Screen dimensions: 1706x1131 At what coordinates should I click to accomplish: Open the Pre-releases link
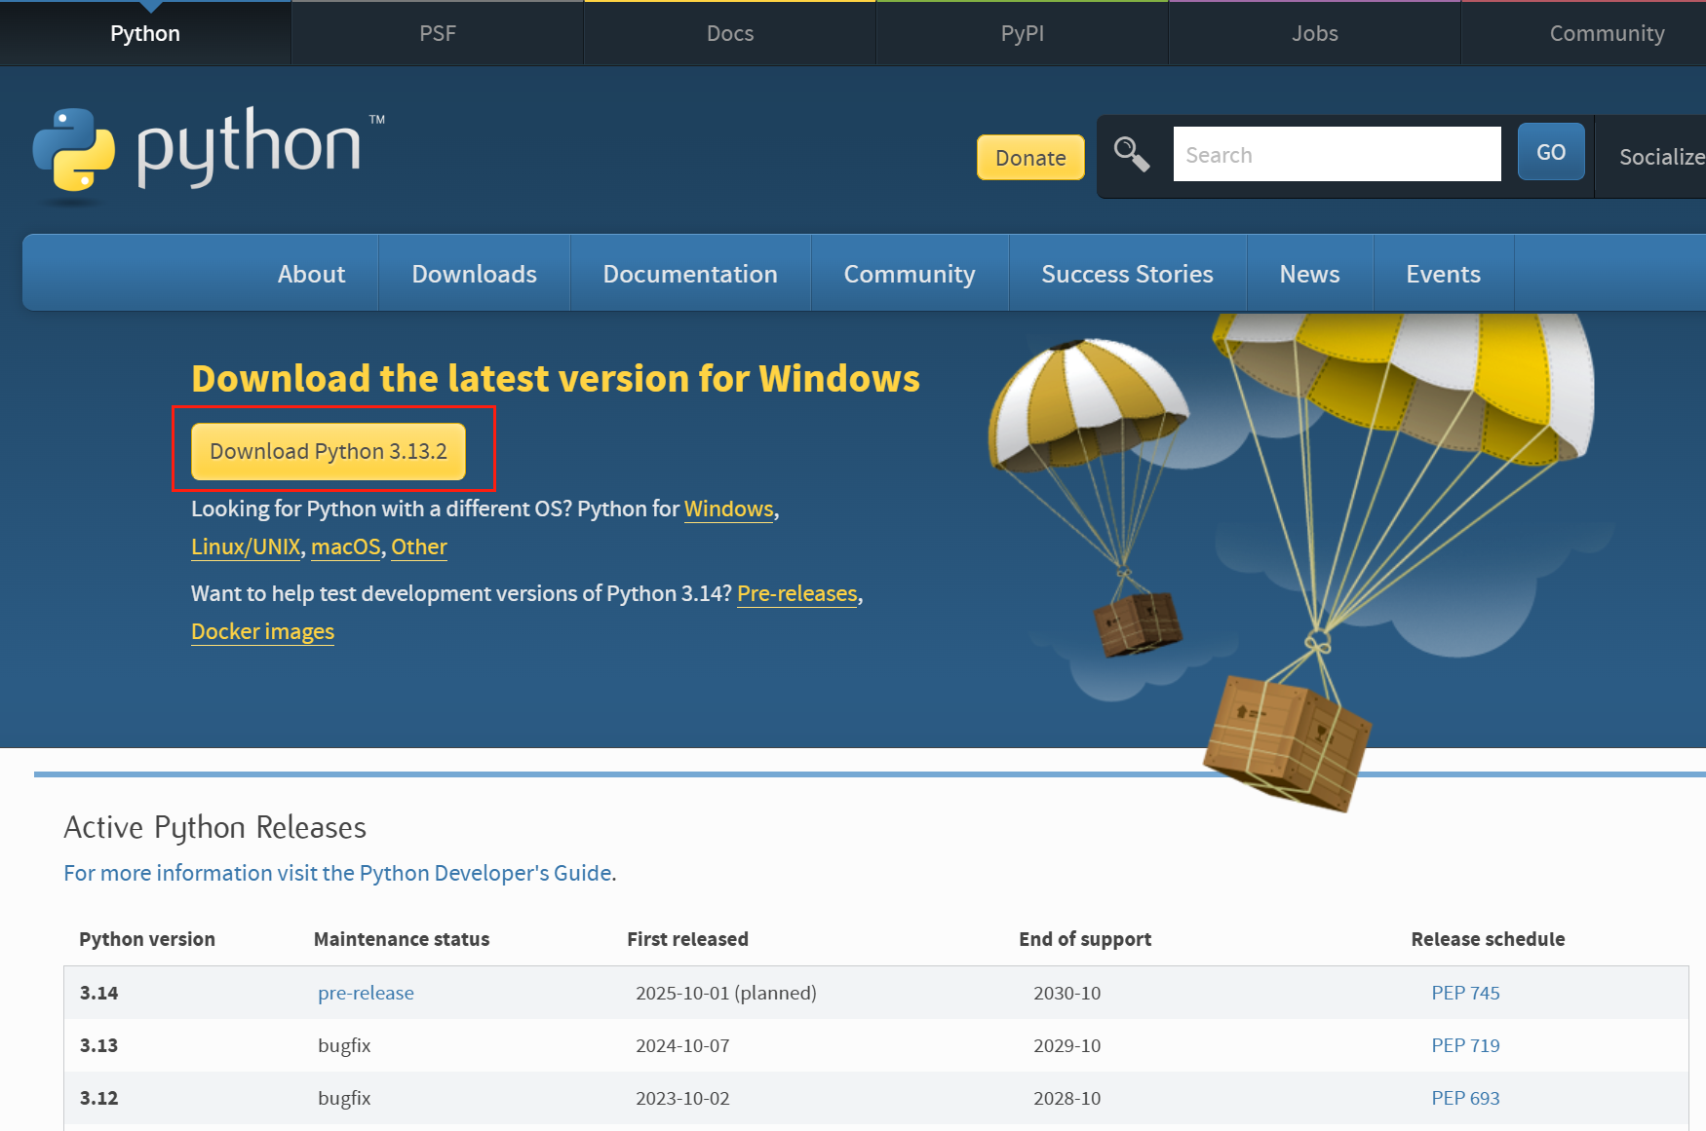point(797,593)
